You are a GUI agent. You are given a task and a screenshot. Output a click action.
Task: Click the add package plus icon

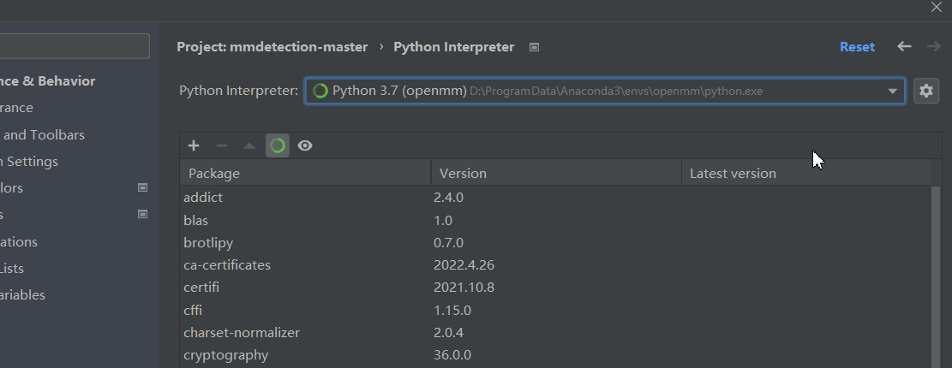click(x=194, y=145)
